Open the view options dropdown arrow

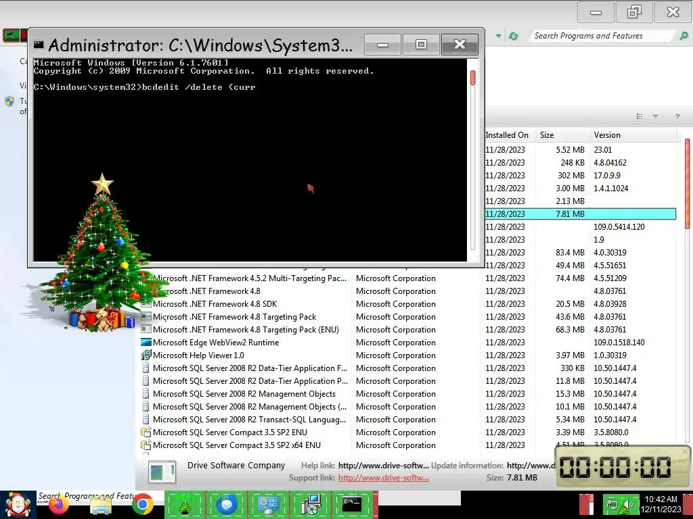point(655,116)
